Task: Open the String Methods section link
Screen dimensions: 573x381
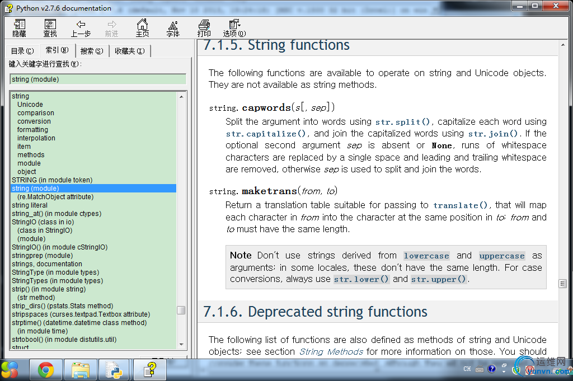Action: click(x=331, y=352)
